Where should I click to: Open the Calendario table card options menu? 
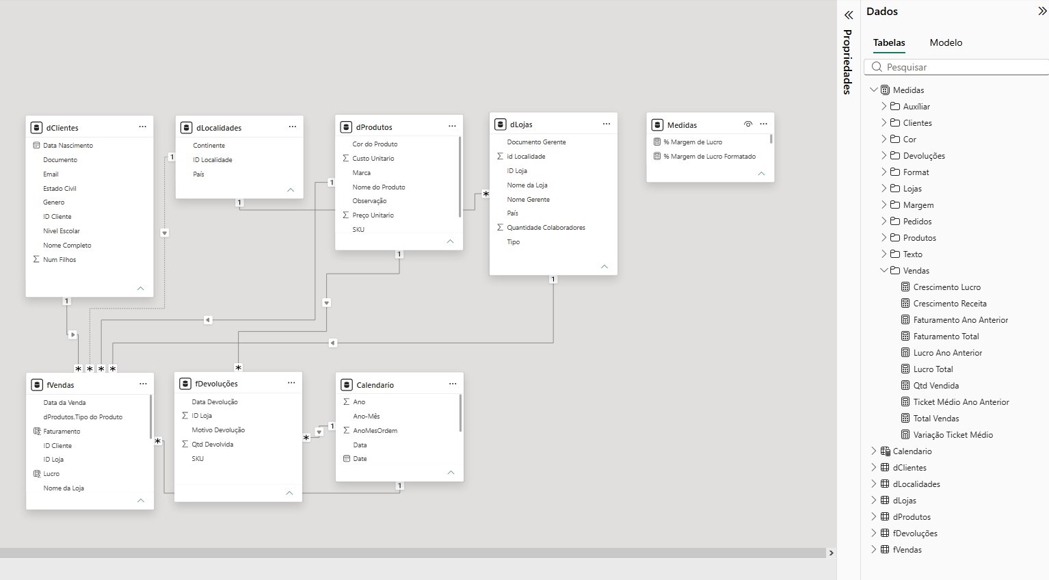point(453,384)
